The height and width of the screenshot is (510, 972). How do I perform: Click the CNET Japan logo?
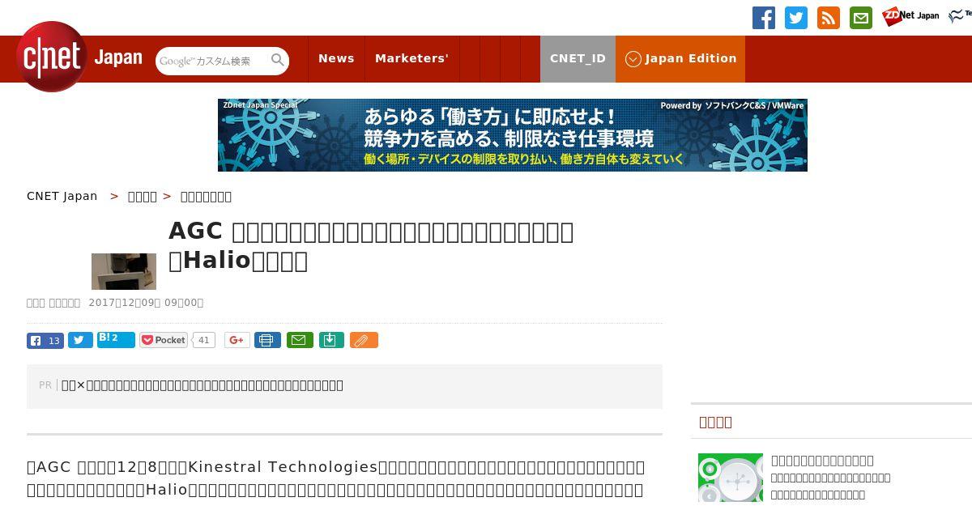(x=79, y=57)
